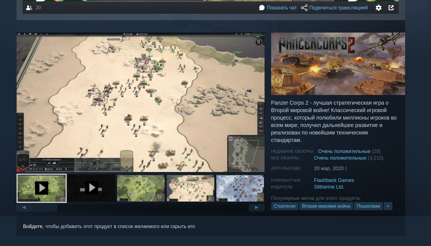This screenshot has height=246, width=431.
Task: Select the 'Пошаговая' tag
Action: pyautogui.click(x=368, y=206)
